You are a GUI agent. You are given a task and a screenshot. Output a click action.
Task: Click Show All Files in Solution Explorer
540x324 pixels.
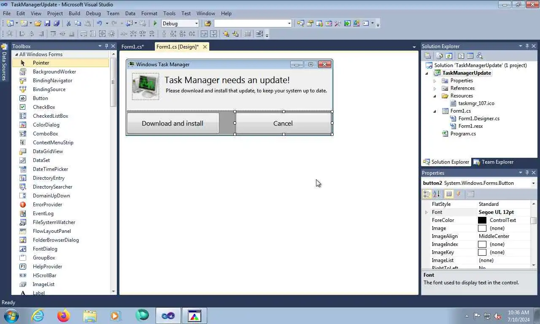[x=439, y=56]
